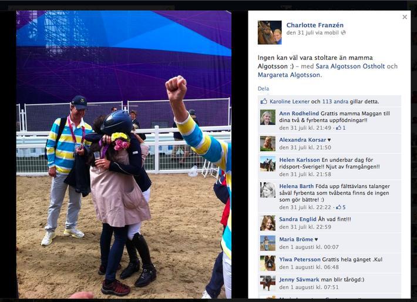
Task: Click the 5 likes icon on Helena Barth's comment
Action: tap(341, 207)
